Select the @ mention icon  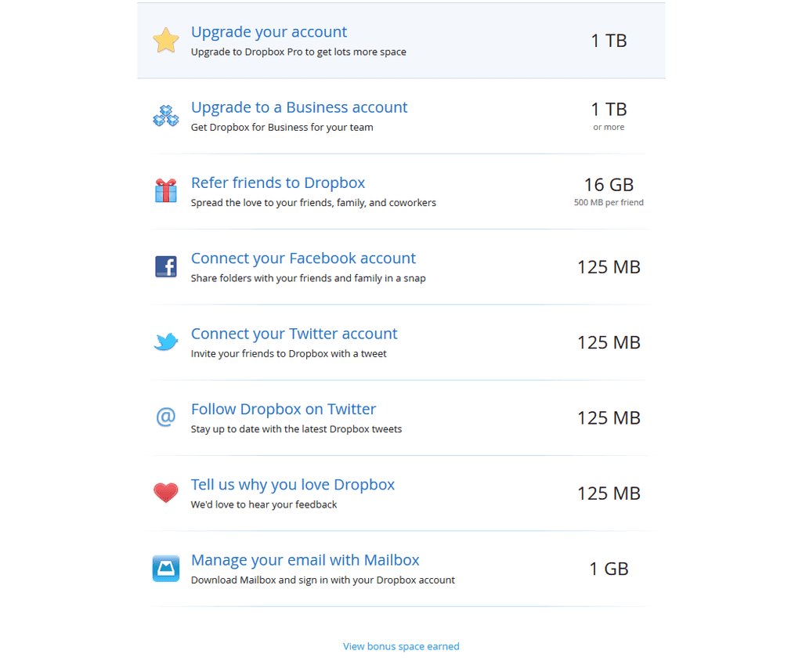(x=165, y=417)
